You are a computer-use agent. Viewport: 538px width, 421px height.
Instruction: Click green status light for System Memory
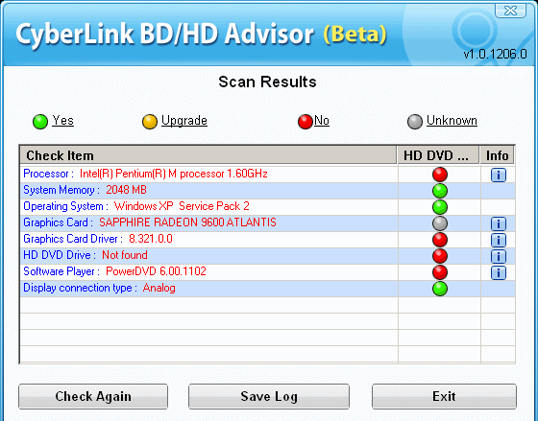(x=440, y=191)
